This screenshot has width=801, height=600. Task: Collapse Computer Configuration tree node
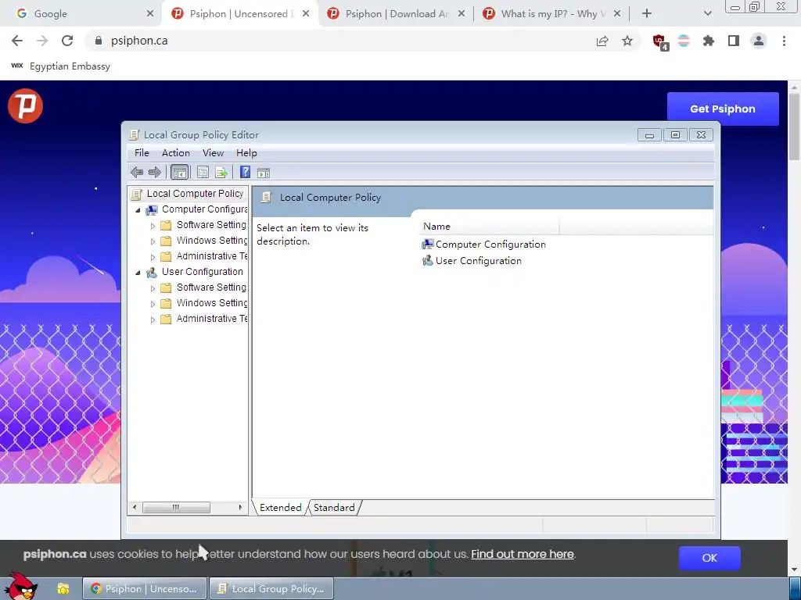[x=138, y=210]
